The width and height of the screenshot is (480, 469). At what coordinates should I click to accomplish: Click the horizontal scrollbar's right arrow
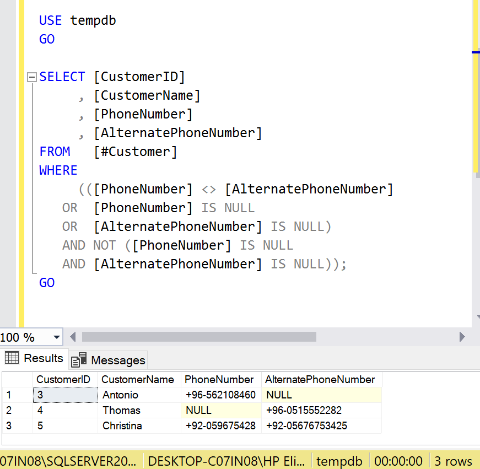point(462,337)
